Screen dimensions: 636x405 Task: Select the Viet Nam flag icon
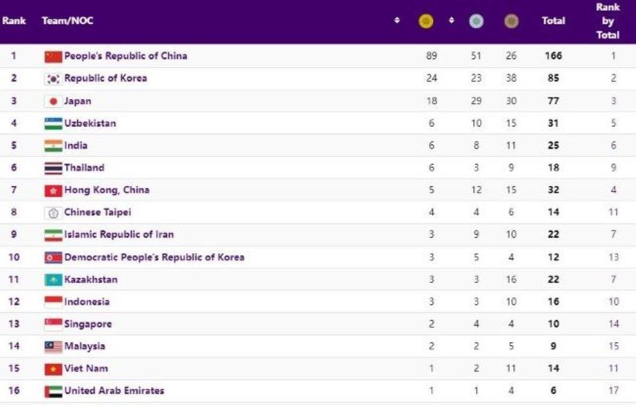coord(53,369)
